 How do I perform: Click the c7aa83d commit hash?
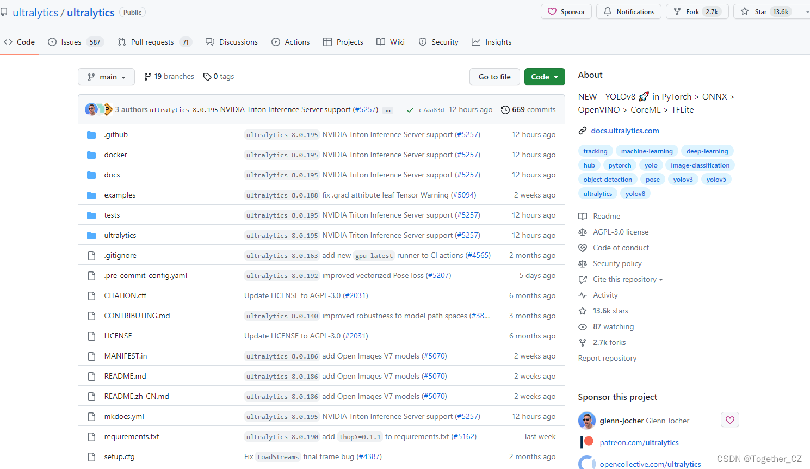431,110
